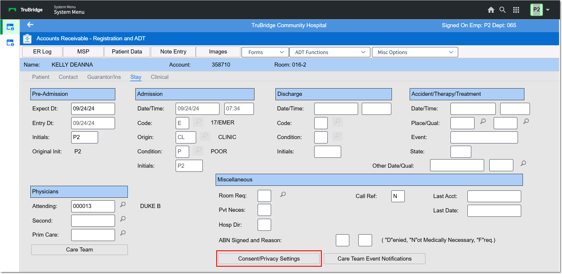Open Attending physician lookup magnifier
562x274 pixels.
click(x=123, y=204)
